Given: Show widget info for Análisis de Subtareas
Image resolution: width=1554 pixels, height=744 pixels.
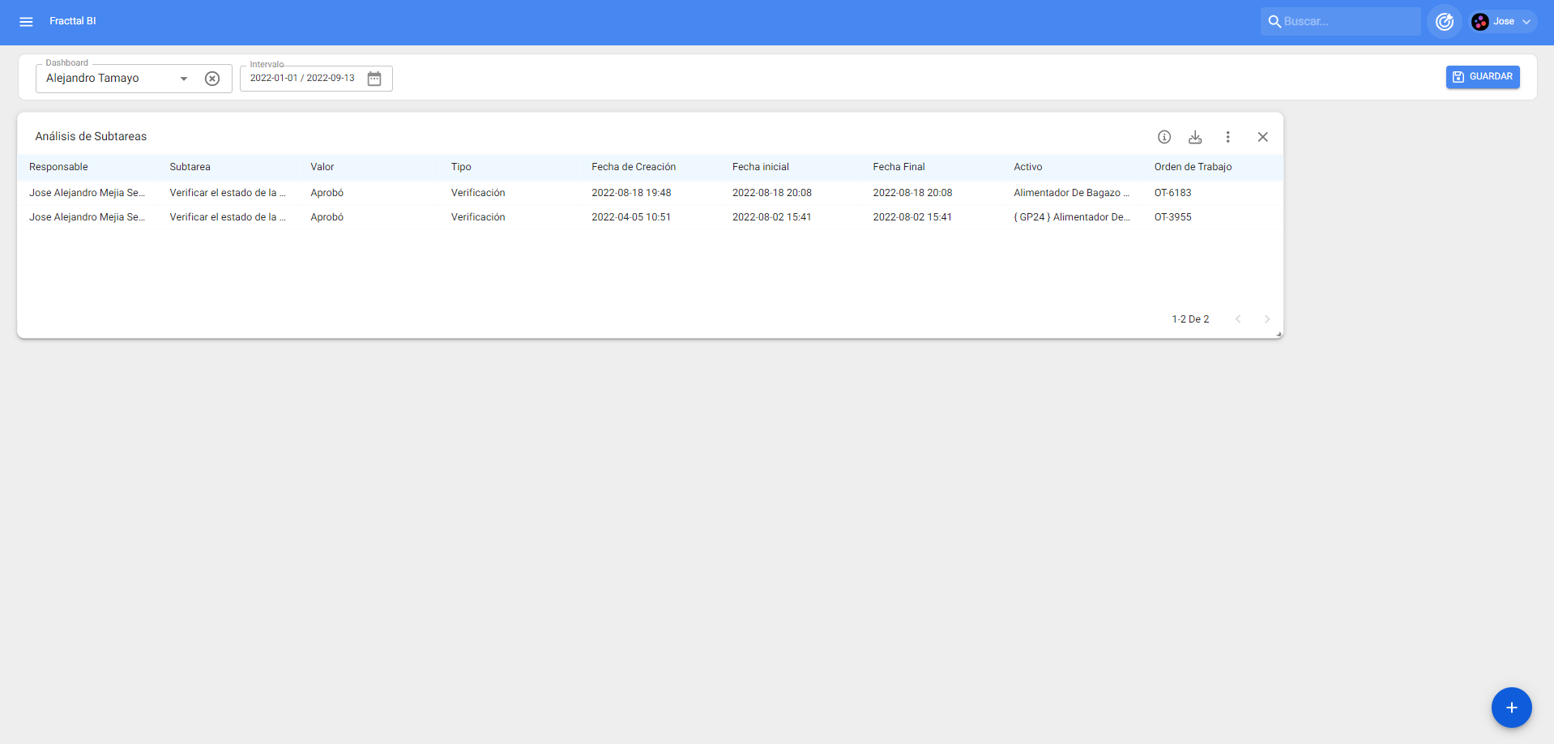Looking at the screenshot, I should pyautogui.click(x=1163, y=137).
